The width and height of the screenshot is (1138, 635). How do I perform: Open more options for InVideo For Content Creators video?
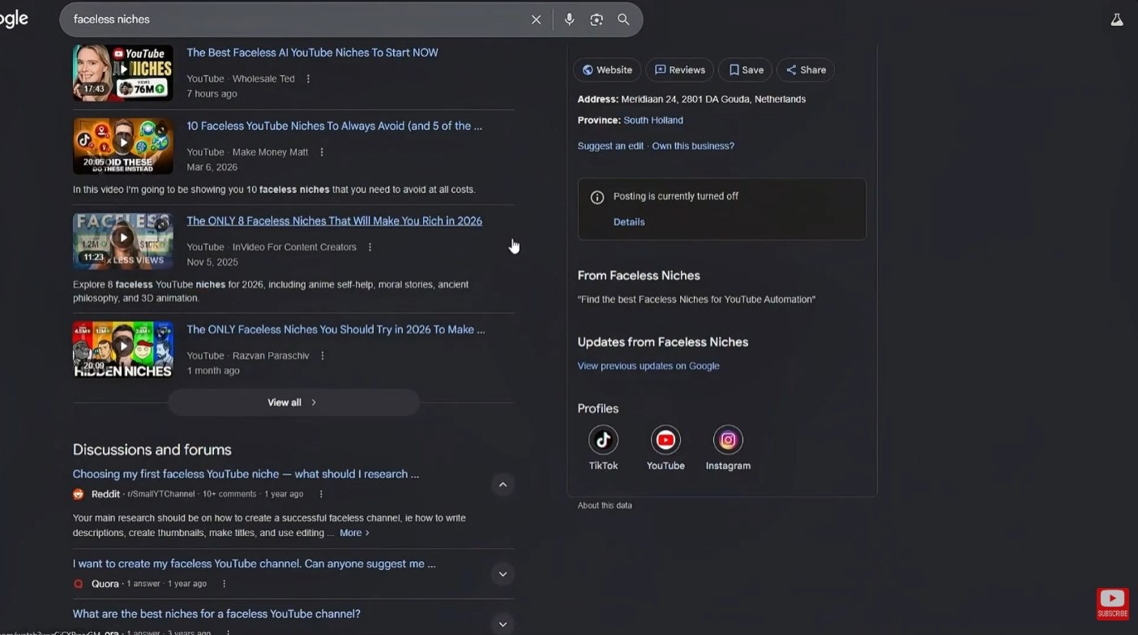pos(370,247)
